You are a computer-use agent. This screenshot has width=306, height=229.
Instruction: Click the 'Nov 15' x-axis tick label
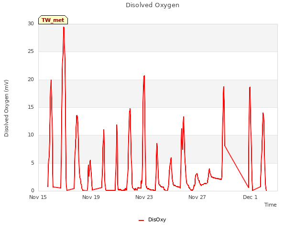[x=38, y=197]
